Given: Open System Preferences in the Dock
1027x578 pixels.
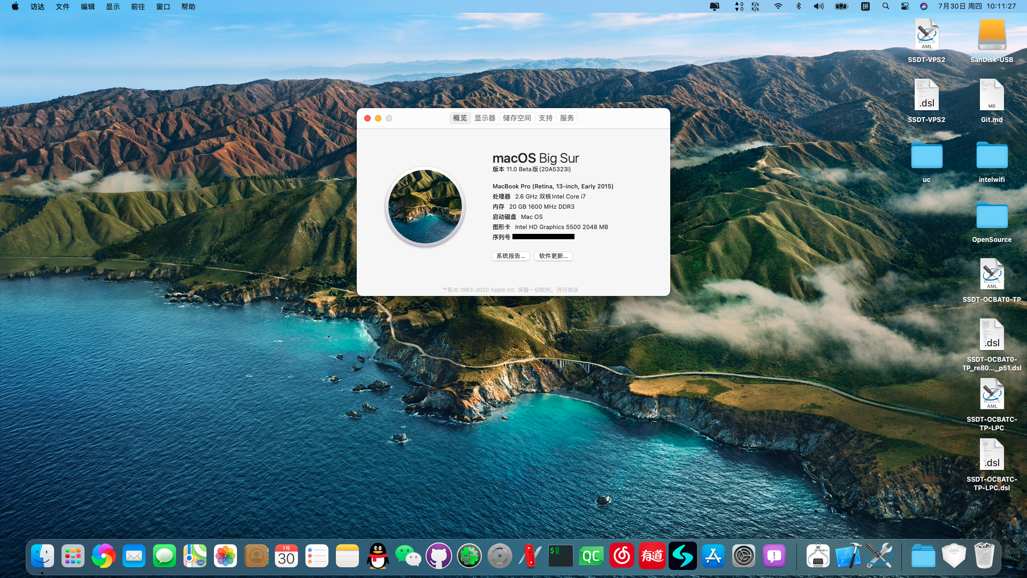Looking at the screenshot, I should [744, 556].
